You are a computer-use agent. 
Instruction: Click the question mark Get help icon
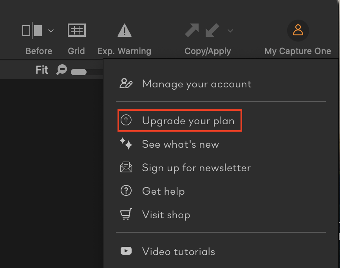pos(126,191)
